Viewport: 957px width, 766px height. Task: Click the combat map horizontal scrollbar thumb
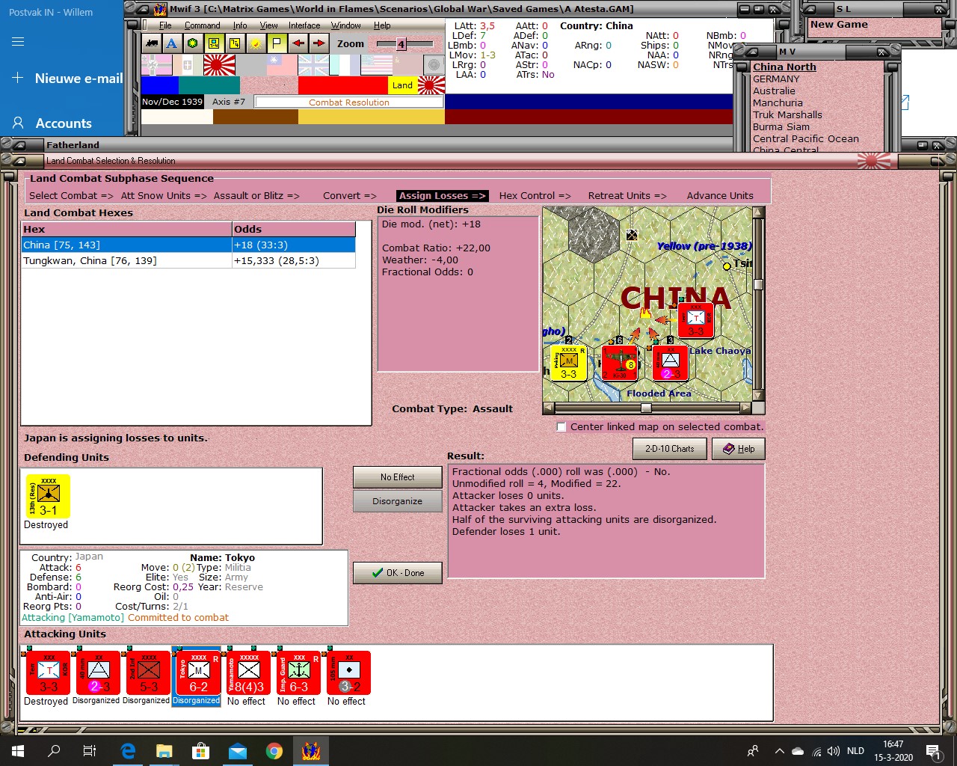(x=646, y=408)
